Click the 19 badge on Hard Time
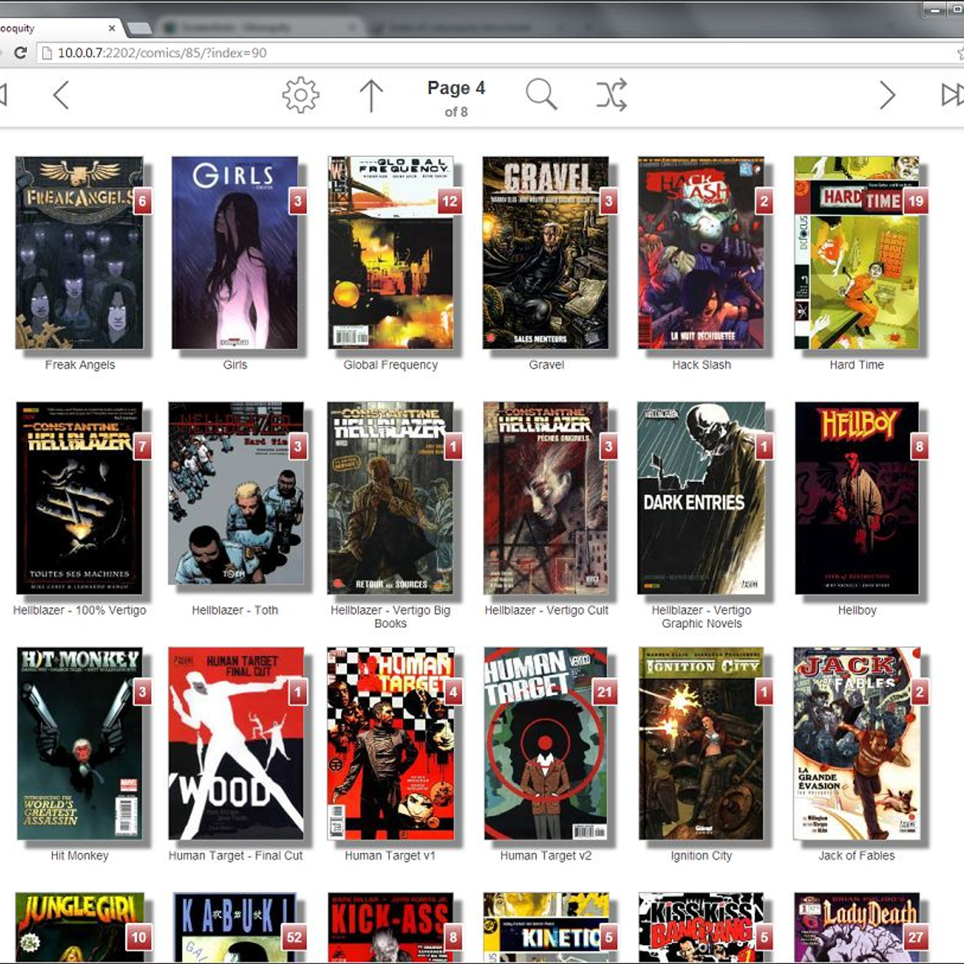The image size is (964, 964). [916, 201]
